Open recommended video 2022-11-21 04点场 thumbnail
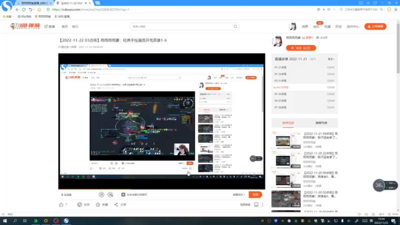 (x=286, y=140)
